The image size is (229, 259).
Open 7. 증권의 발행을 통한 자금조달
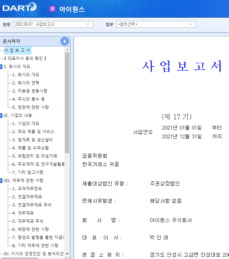pos(38,237)
